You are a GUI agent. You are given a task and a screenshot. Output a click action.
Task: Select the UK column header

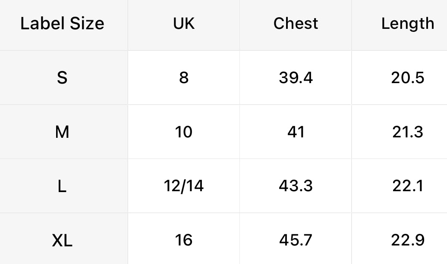[184, 23]
